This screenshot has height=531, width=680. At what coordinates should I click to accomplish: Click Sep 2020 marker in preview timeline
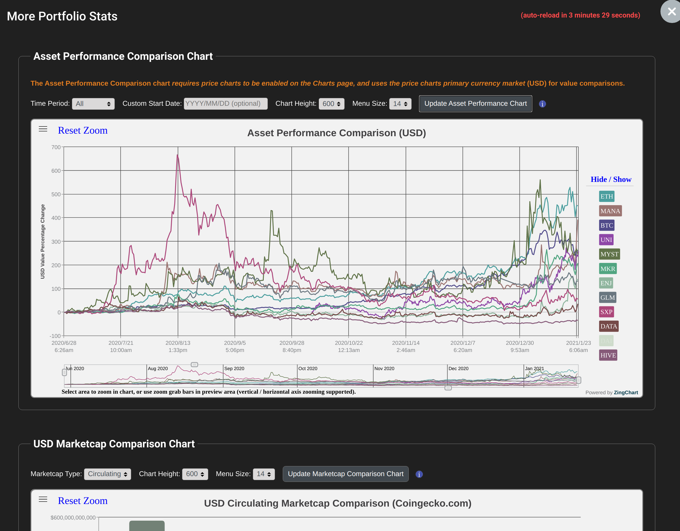[x=234, y=369]
